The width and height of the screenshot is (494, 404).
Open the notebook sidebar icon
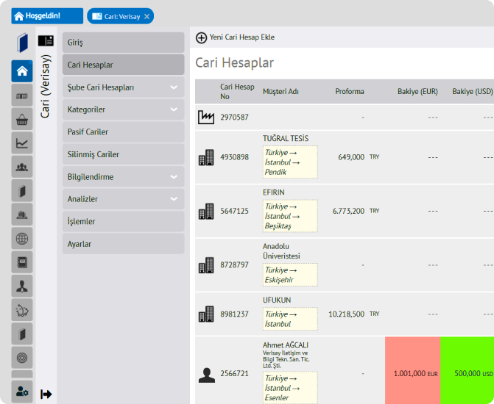tap(22, 262)
